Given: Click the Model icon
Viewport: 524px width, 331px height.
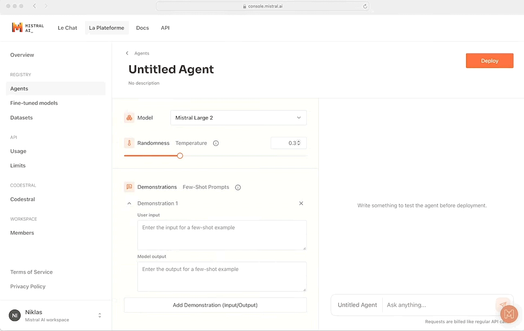Looking at the screenshot, I should pyautogui.click(x=129, y=117).
